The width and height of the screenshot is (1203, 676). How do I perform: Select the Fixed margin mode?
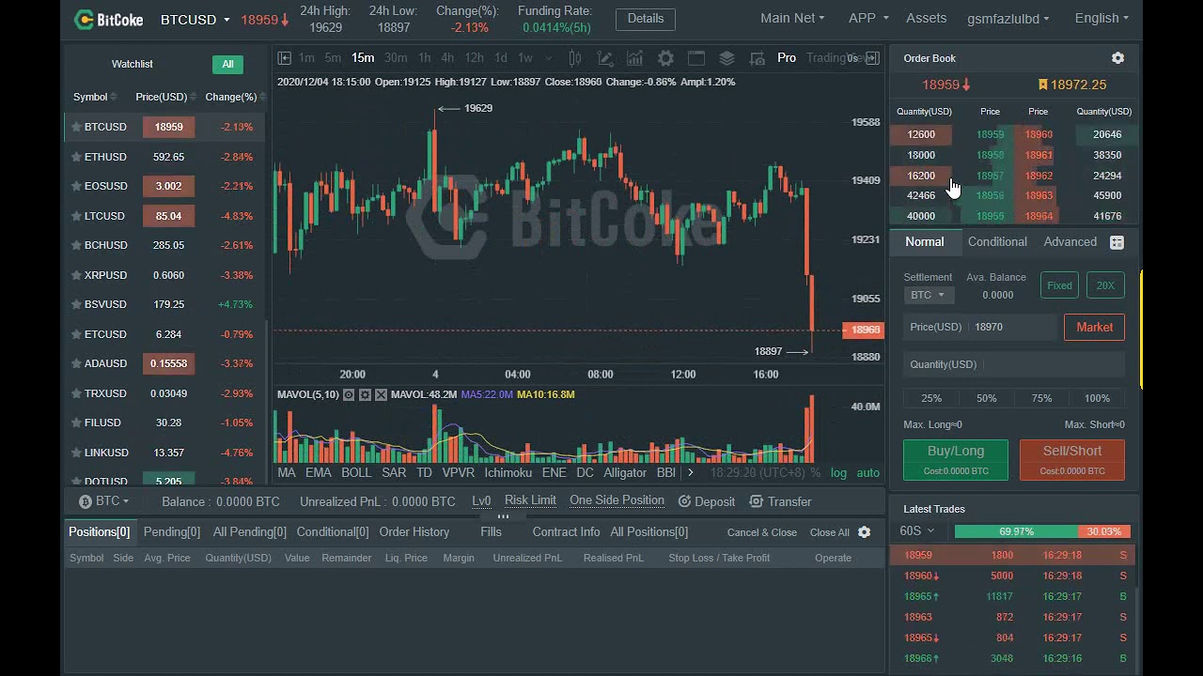pos(1059,285)
